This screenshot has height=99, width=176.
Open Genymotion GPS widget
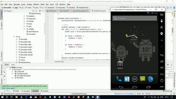162,27
